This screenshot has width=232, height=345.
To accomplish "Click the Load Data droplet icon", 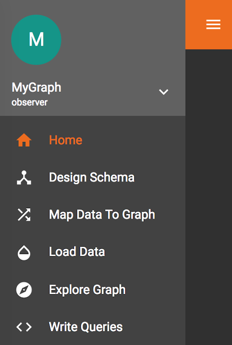I will pyautogui.click(x=24, y=253).
